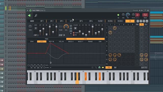Switch to the FILTER 2 tab

click(110, 21)
